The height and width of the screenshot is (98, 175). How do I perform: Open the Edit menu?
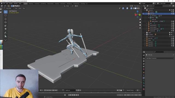pos(7,4)
